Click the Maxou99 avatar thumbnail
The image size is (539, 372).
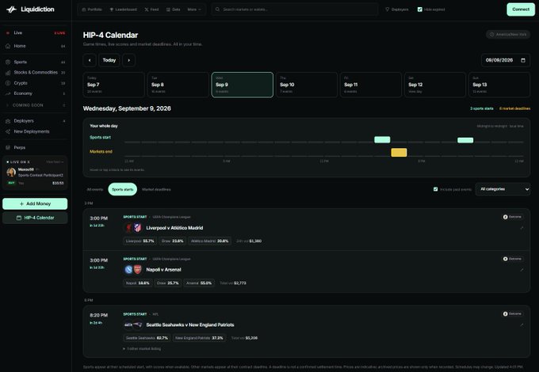(11, 172)
